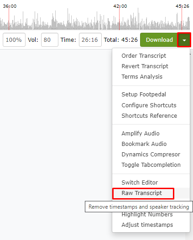Toggle Tabcompletion from the menu
Image resolution: width=193 pixels, height=240 pixels.
pyautogui.click(x=151, y=165)
